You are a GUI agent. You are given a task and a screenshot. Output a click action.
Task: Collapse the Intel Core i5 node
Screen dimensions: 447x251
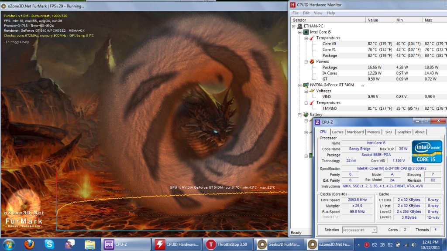click(300, 32)
